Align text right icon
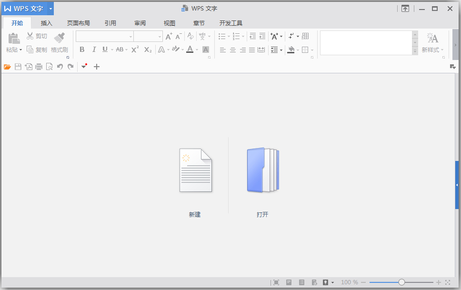Screen dimensions: 461x290 pyautogui.click(x=243, y=50)
